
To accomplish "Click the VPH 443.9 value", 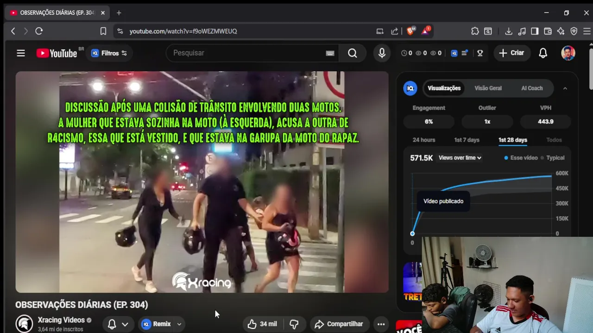I will point(545,122).
